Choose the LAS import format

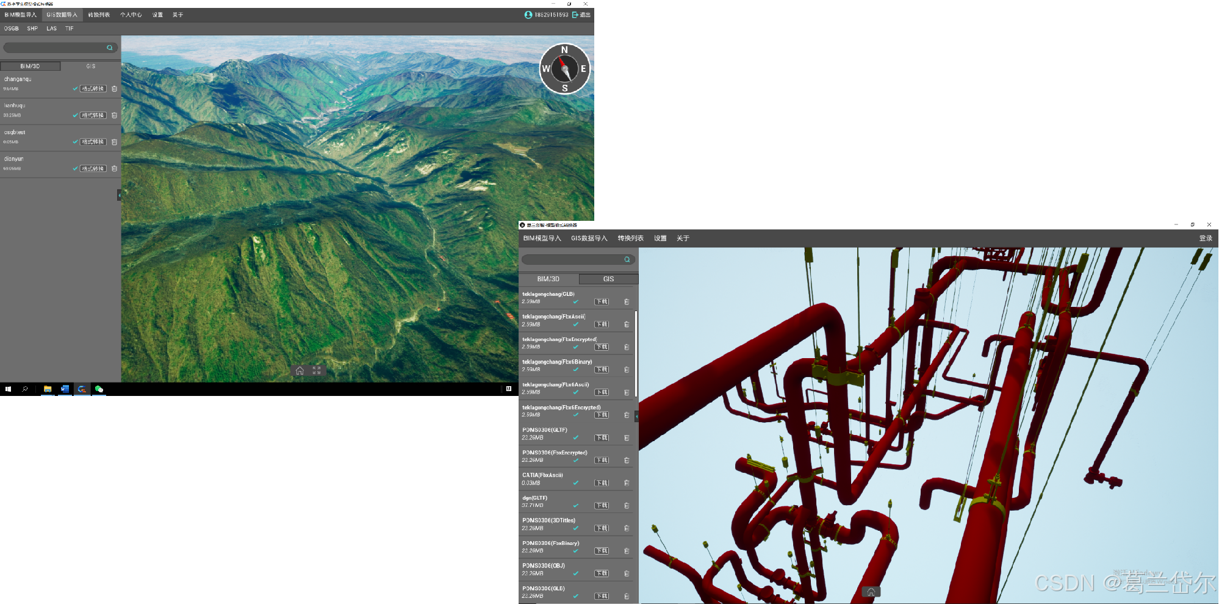pos(51,29)
